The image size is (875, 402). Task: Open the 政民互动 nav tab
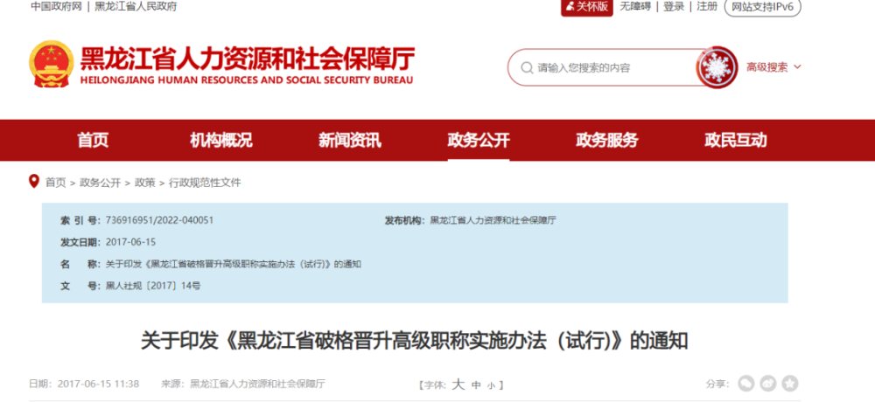736,141
